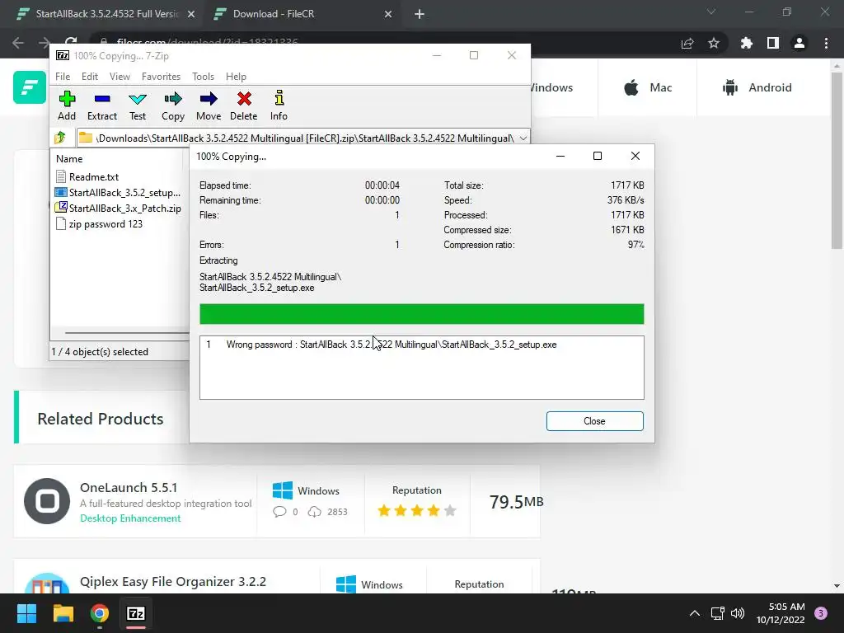
Task: Show hidden tray icons chevron
Action: [695, 613]
